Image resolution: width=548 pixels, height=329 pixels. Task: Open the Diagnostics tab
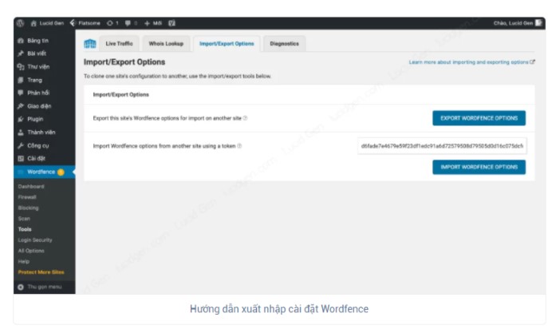click(284, 43)
